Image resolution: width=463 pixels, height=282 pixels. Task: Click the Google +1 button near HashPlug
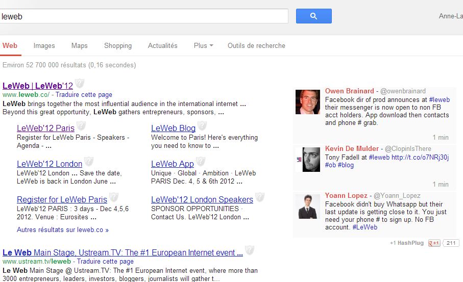coord(434,243)
